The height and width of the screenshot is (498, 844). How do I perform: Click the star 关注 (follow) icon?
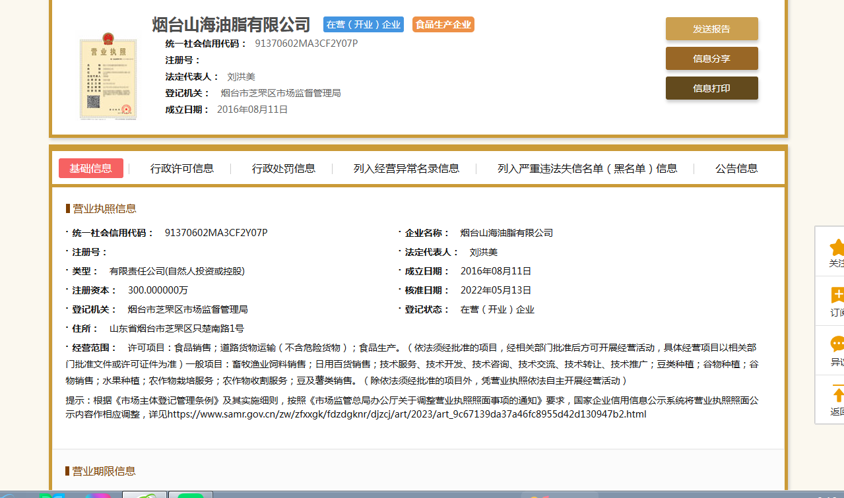[x=837, y=248]
